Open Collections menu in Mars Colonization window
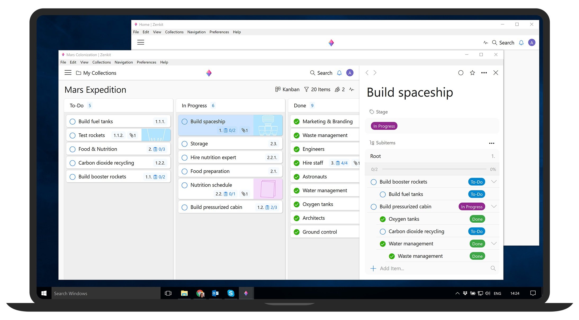This screenshot has width=579, height=320. coord(101,62)
